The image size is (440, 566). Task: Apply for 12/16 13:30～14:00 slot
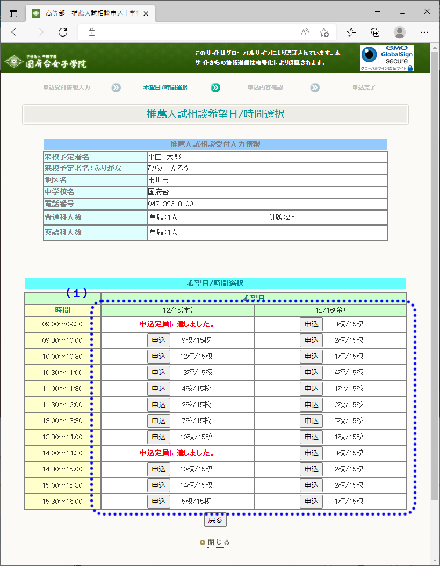312,437
